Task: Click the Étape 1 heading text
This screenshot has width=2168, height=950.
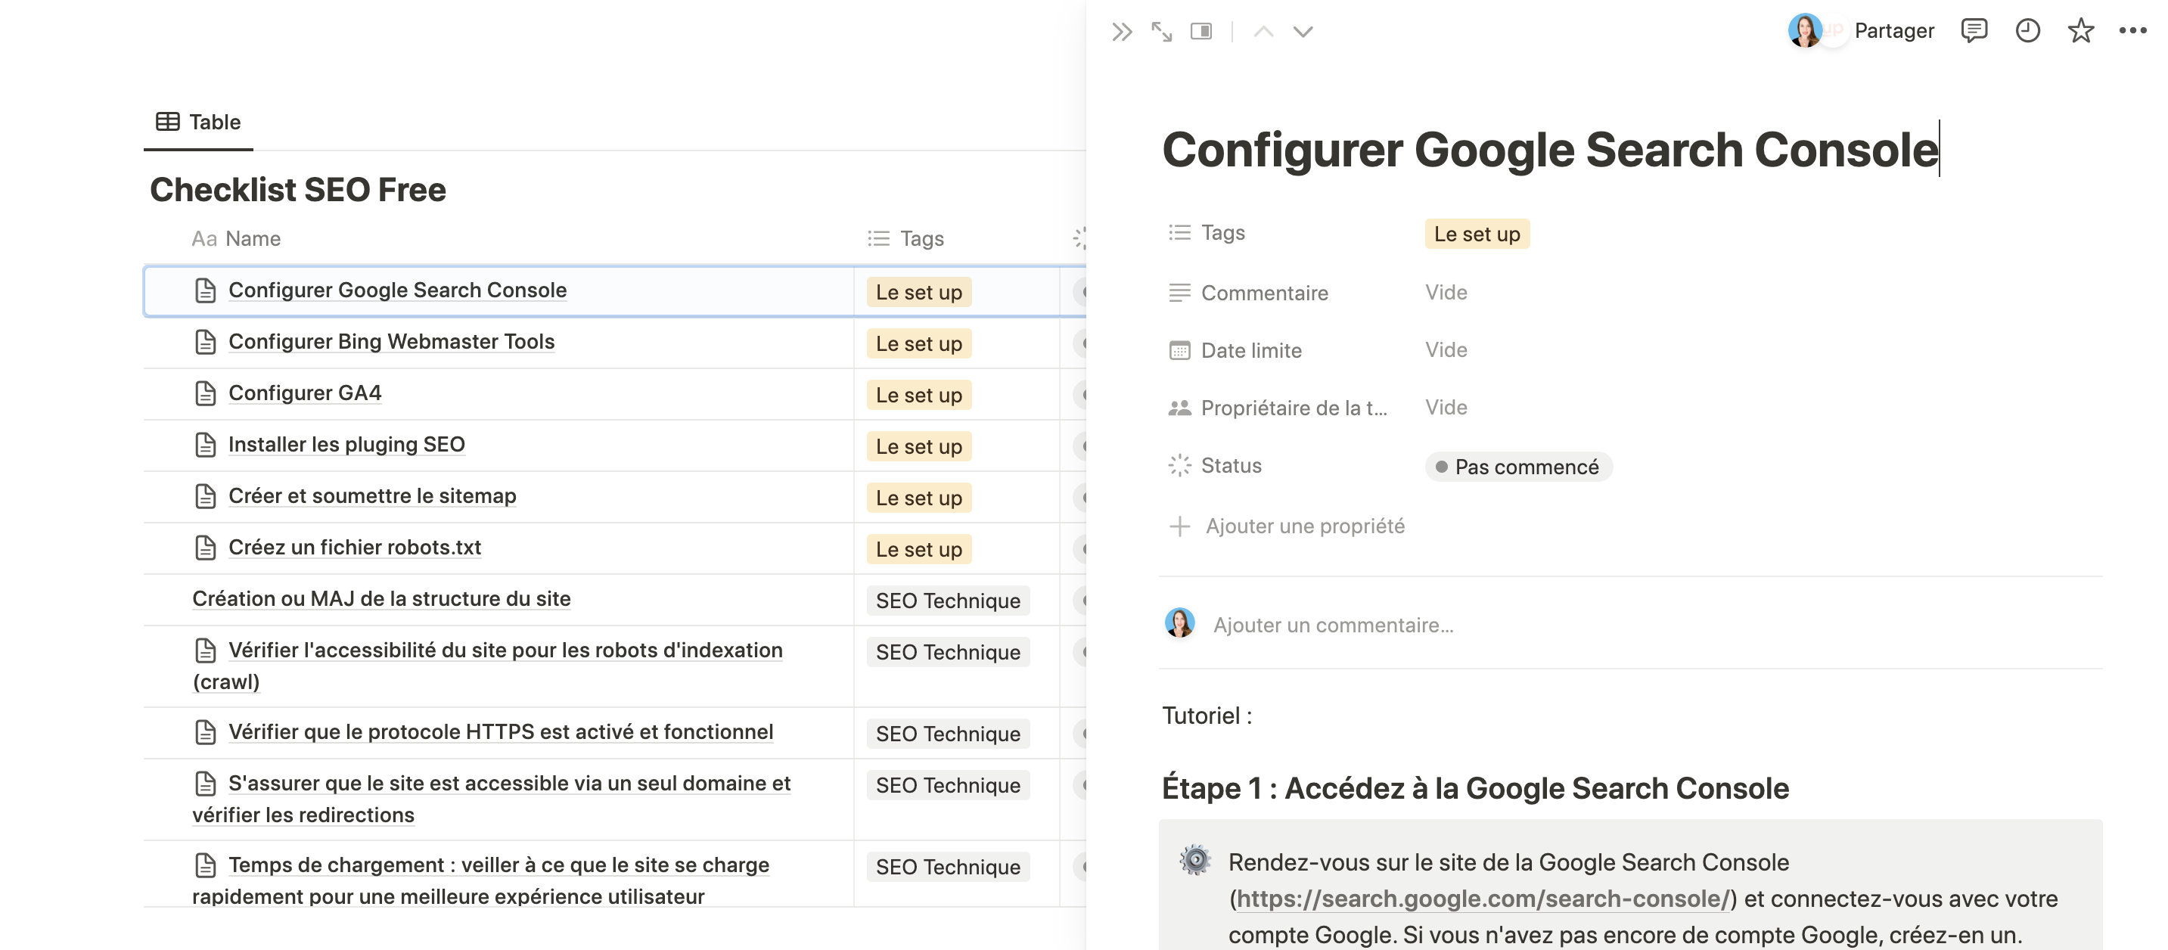Action: click(x=1475, y=788)
